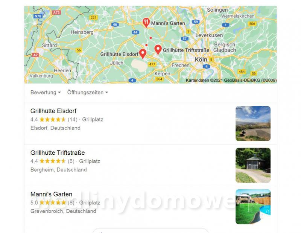Click the Kartendaten copyright notice on map
Image resolution: width=301 pixels, height=233 pixels.
click(231, 80)
